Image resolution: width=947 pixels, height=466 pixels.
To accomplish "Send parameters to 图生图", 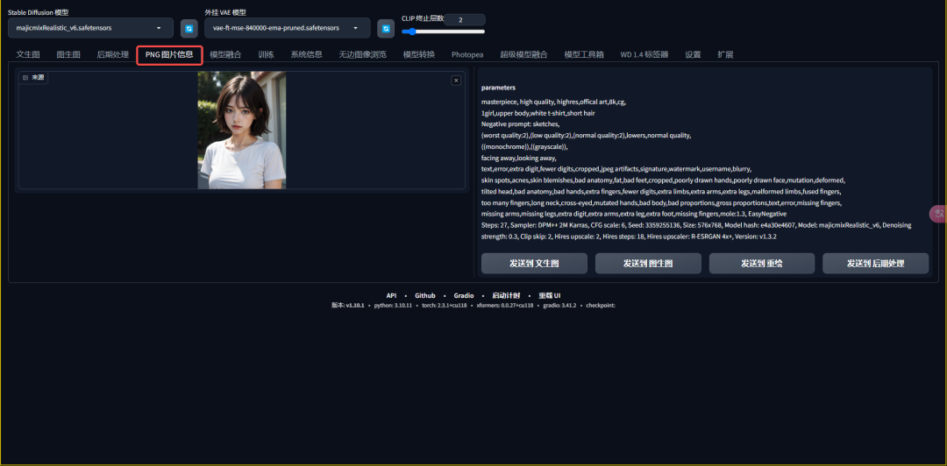I will click(648, 263).
